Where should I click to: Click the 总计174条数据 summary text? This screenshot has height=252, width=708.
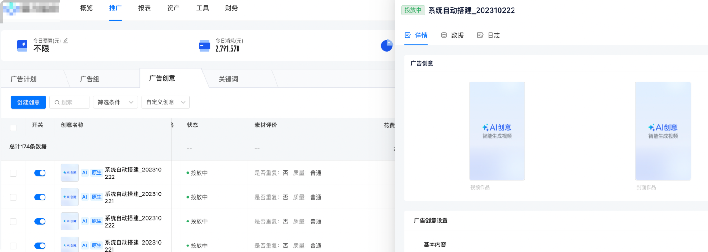[x=28, y=147]
